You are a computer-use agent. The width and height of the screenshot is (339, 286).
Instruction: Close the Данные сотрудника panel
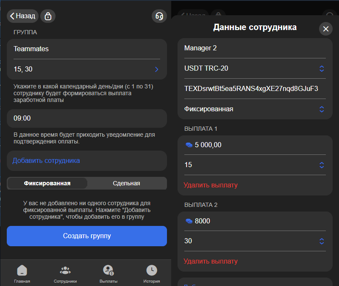(x=325, y=29)
